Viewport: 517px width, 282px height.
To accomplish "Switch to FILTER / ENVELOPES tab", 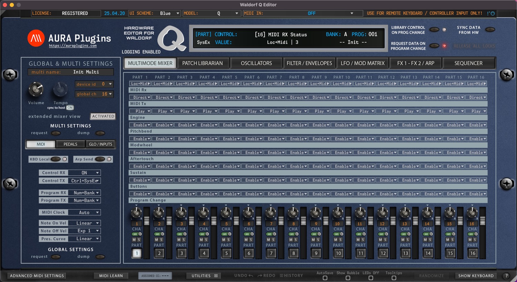I will coord(309,63).
